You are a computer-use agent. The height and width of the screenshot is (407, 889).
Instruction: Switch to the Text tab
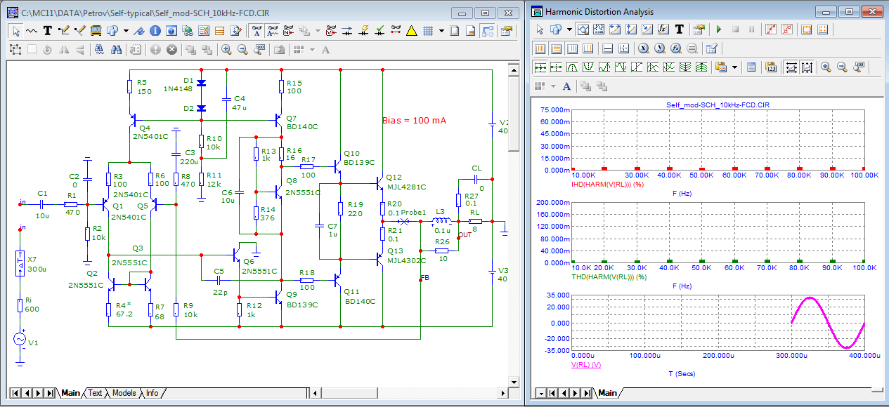(95, 393)
